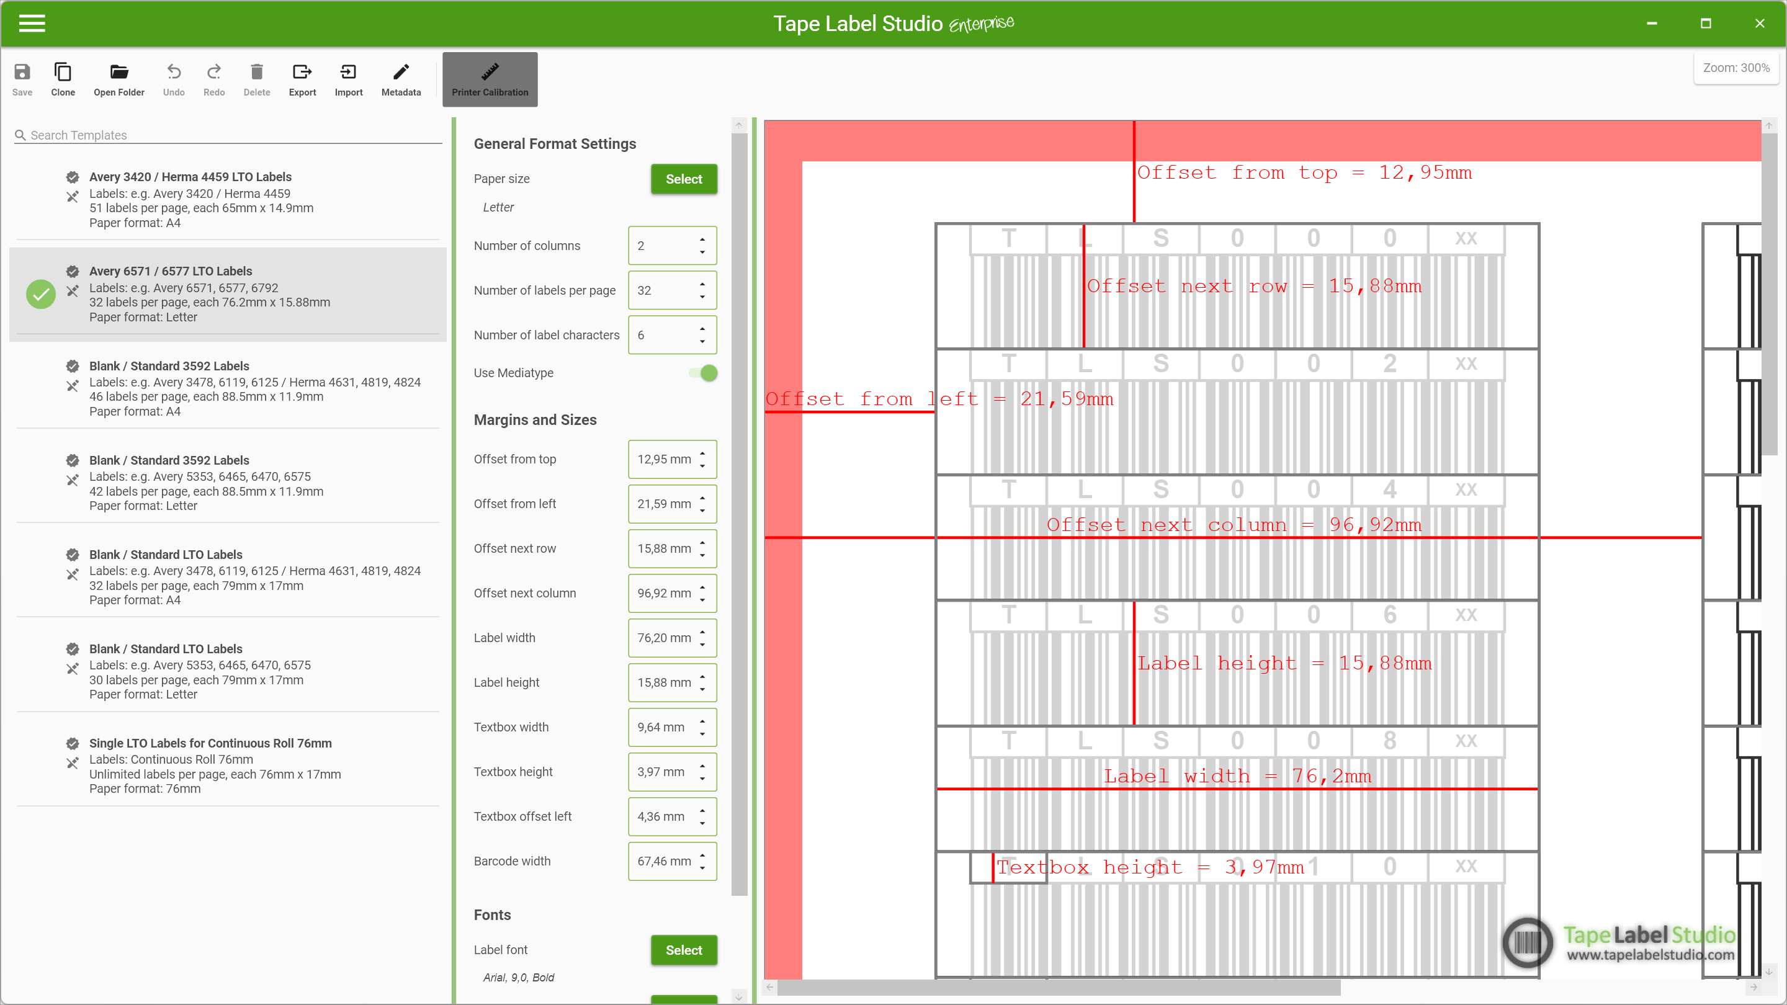Click verified badge of 46-label 3592 template

[x=72, y=365]
